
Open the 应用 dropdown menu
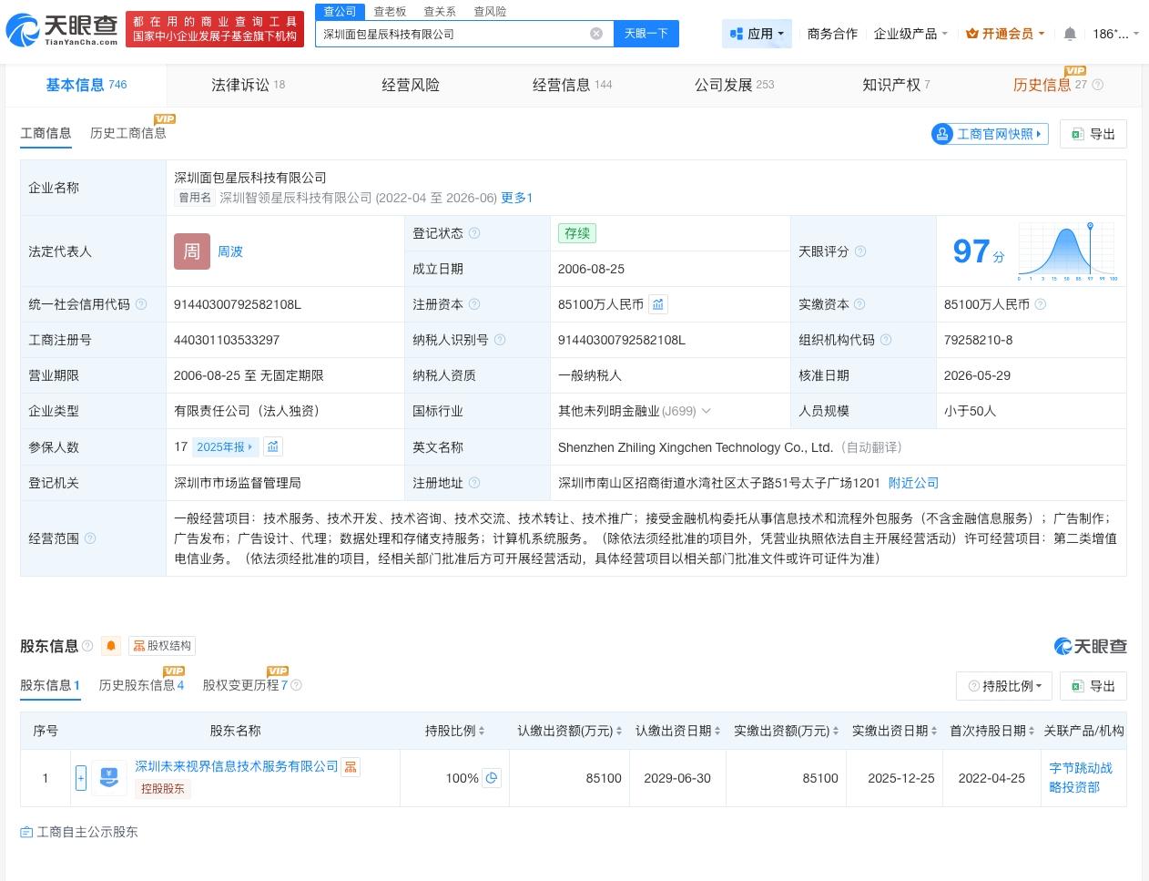click(758, 34)
